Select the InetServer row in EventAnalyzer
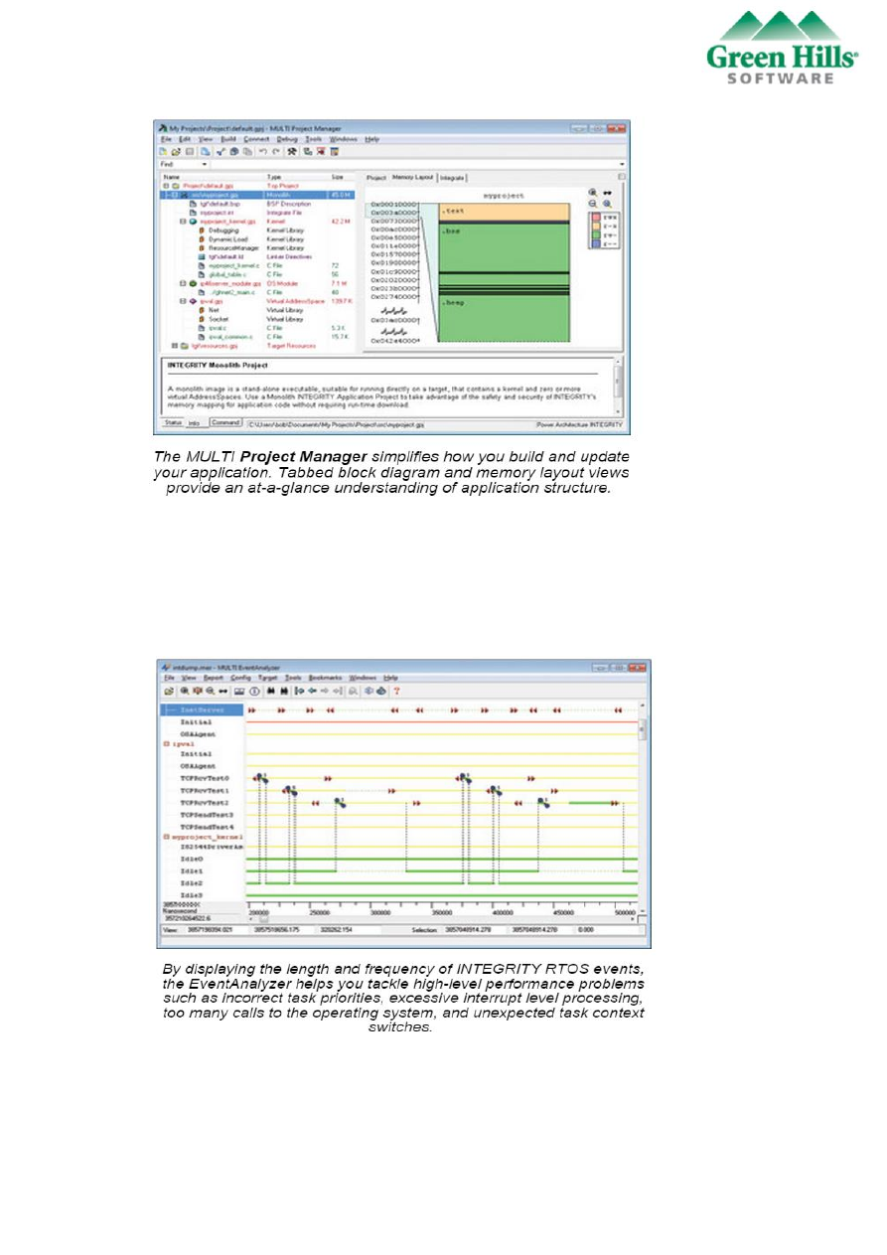The image size is (887, 1255). (202, 709)
